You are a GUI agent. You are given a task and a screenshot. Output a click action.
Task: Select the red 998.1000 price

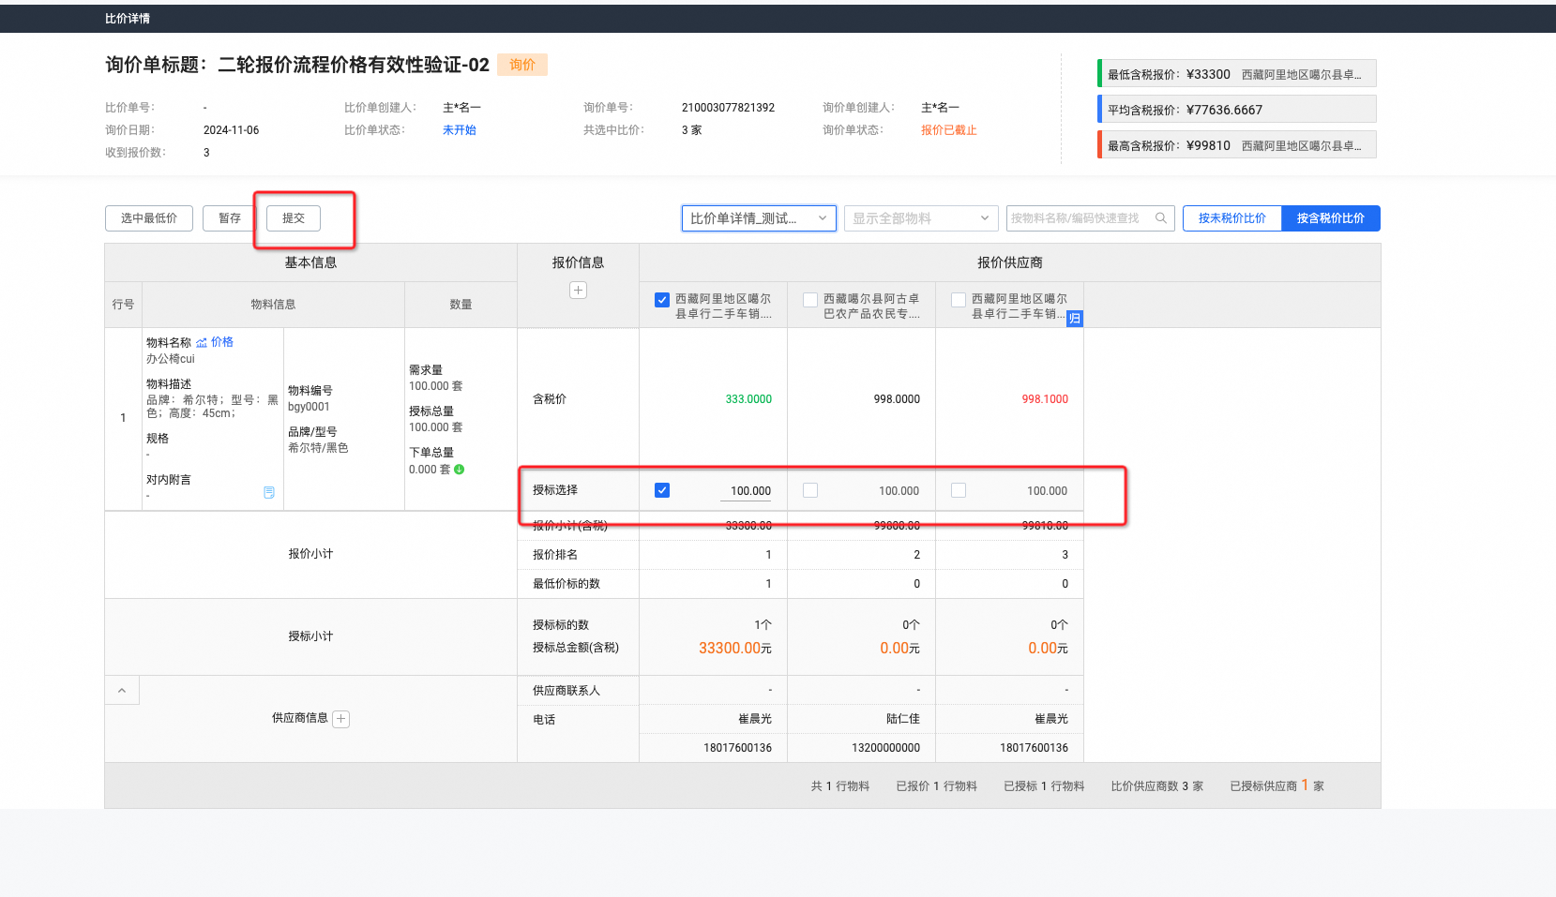pos(1045,399)
